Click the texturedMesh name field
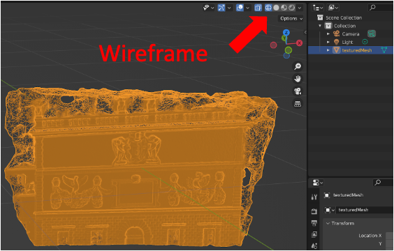The height and width of the screenshot is (251, 394). [365, 210]
